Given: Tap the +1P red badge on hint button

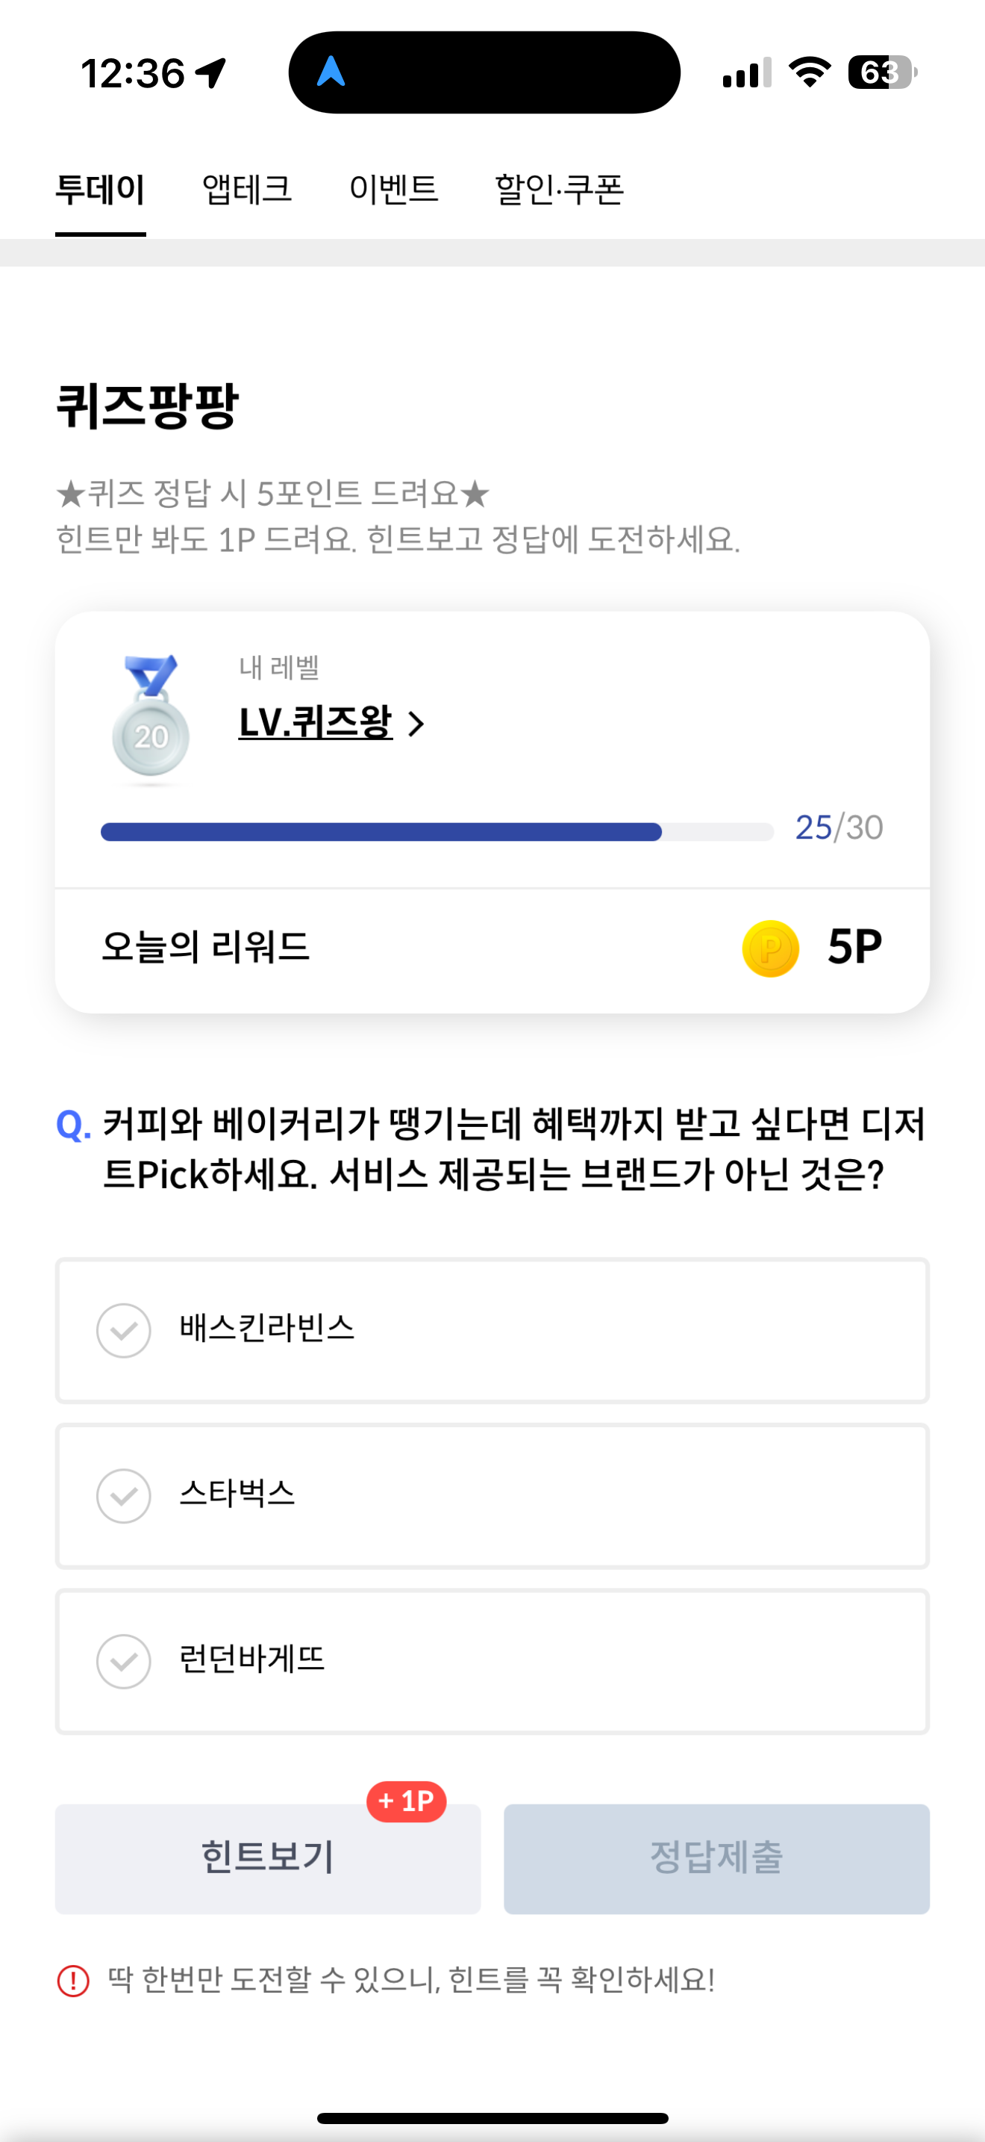Looking at the screenshot, I should (x=406, y=1801).
